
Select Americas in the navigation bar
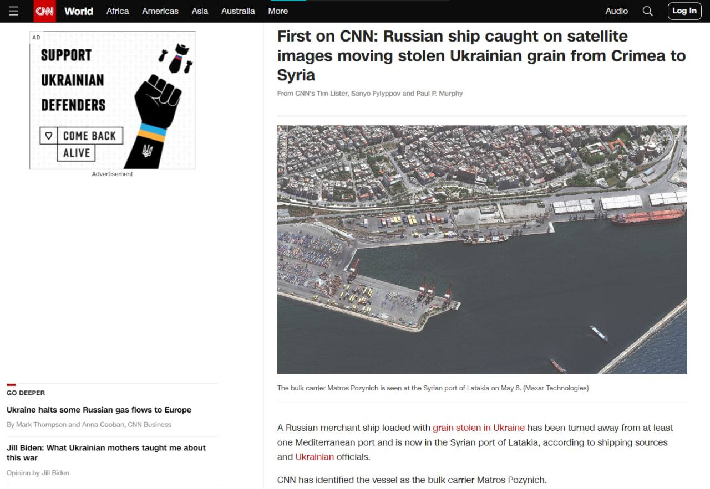160,11
